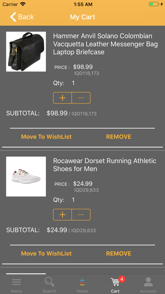Remove the messenger bag from cart

pyautogui.click(x=119, y=137)
